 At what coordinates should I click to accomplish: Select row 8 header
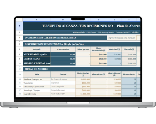[x=19, y=54]
